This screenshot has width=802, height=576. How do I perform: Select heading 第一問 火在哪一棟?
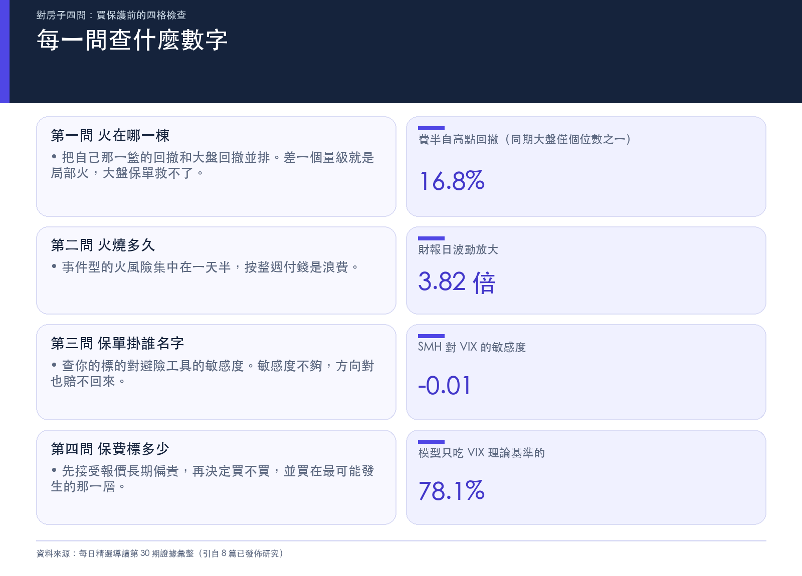click(110, 135)
